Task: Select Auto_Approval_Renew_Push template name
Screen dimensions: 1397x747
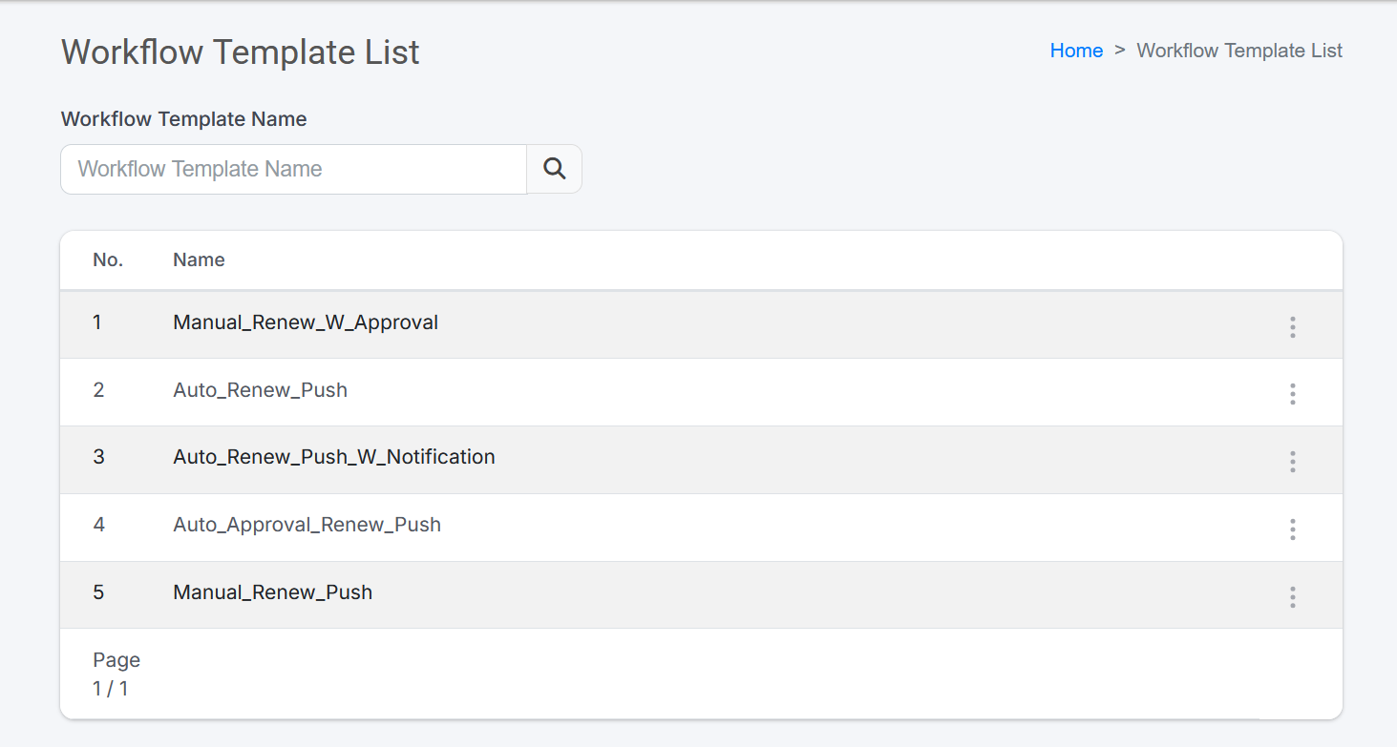Action: pos(307,525)
